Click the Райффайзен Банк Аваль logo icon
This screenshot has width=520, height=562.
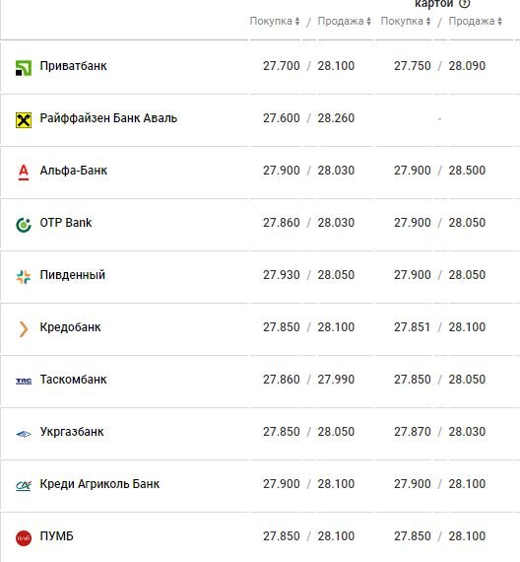[24, 120]
